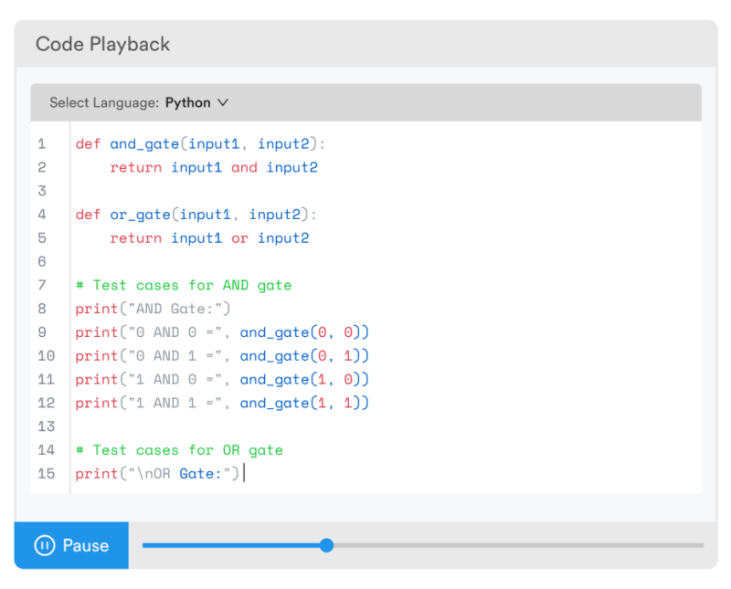The width and height of the screenshot is (731, 589).
Task: Click the comment 'Test cases for OR gate'
Action: click(x=178, y=449)
